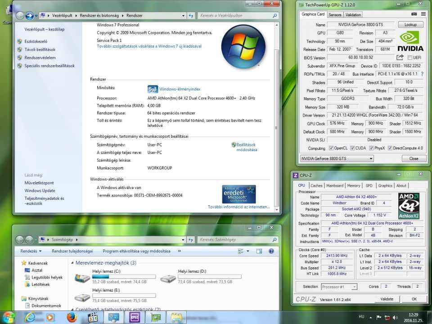Launch Firefox from the taskbar
The width and height of the screenshot is (432, 324).
(72, 317)
